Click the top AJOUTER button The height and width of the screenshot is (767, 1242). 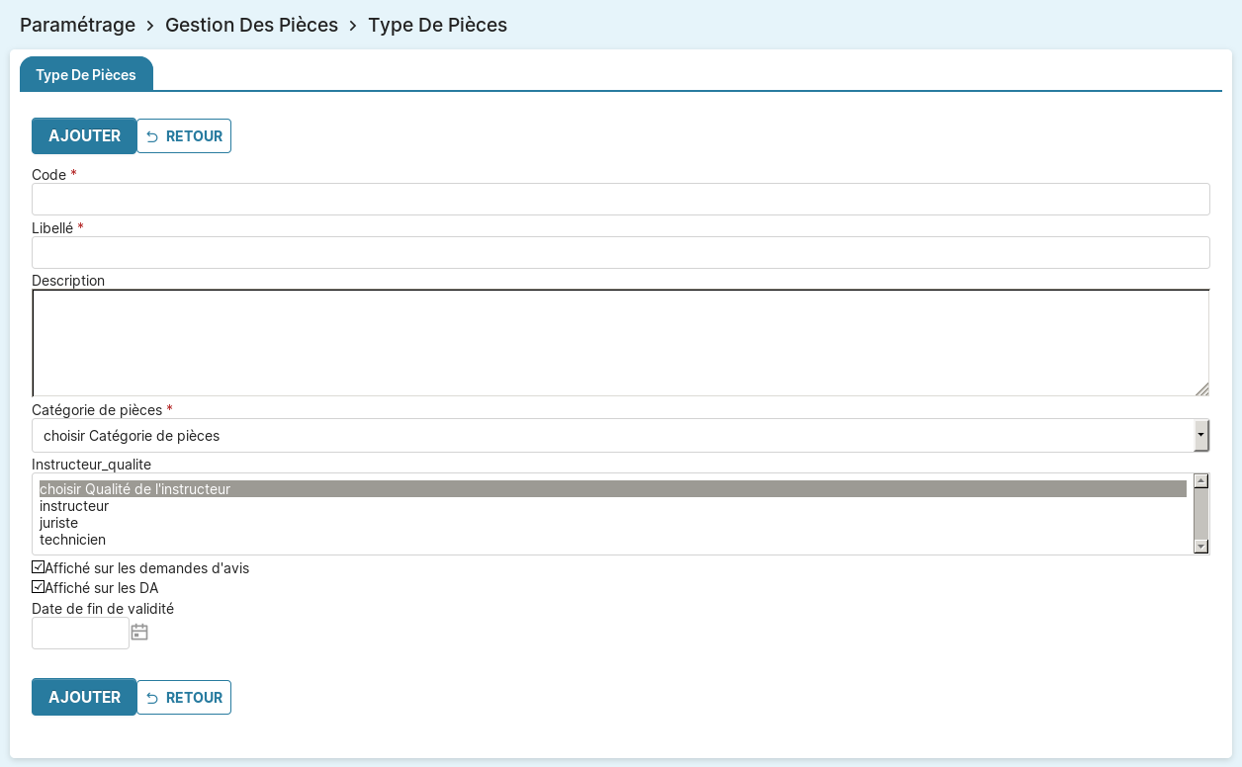point(84,136)
